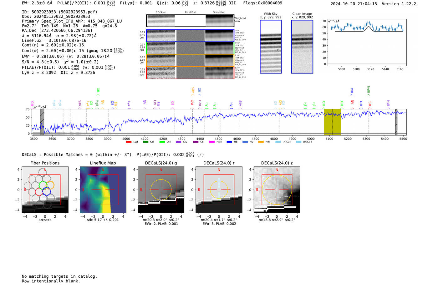Click the Q(z): 0.06 header value

pyautogui.click(x=173, y=3)
